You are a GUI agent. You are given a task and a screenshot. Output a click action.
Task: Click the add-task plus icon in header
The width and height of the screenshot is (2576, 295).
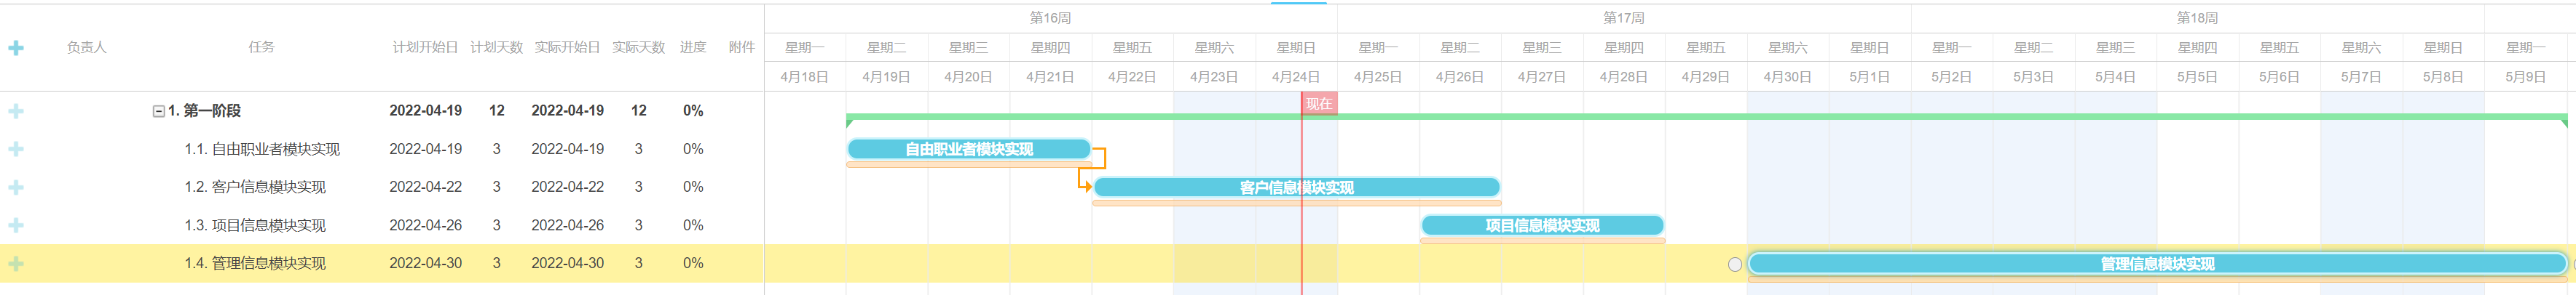tap(16, 48)
